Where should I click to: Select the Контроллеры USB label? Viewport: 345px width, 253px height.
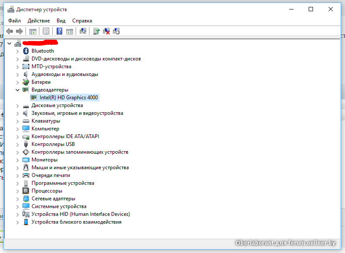(53, 144)
